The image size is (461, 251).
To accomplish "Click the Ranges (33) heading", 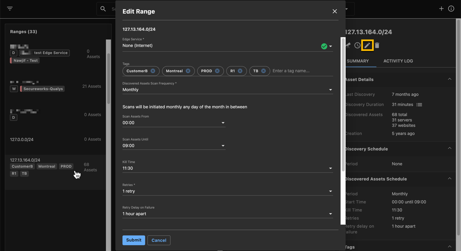I will [24, 32].
